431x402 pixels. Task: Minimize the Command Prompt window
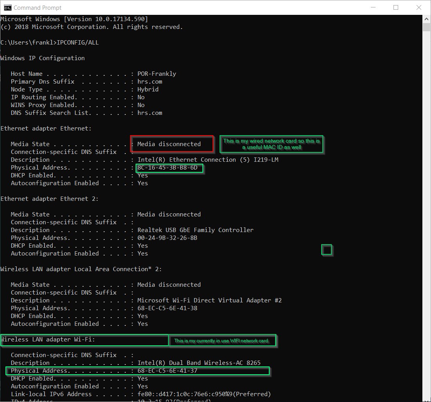click(373, 7)
